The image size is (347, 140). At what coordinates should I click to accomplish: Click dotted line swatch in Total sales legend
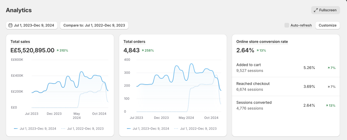click(x=64, y=129)
